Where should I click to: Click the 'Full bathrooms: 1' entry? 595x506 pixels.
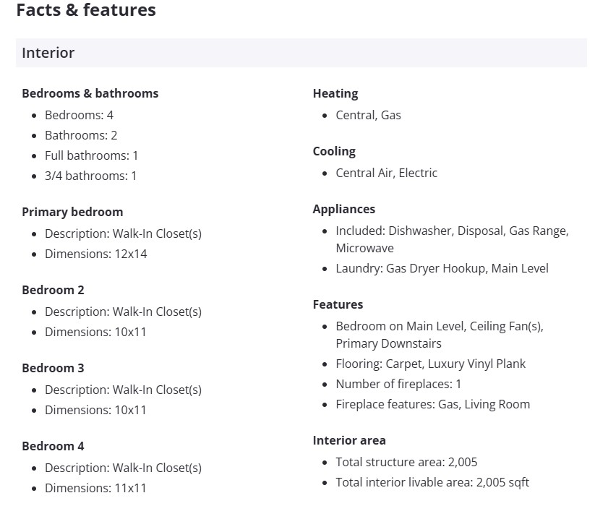point(91,155)
